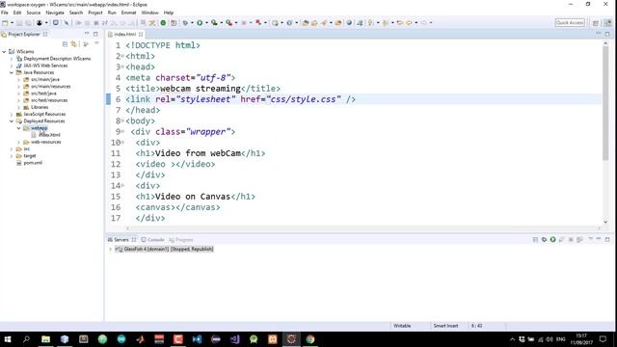
Task: Click the green Run toolbar button
Action: tap(200, 23)
